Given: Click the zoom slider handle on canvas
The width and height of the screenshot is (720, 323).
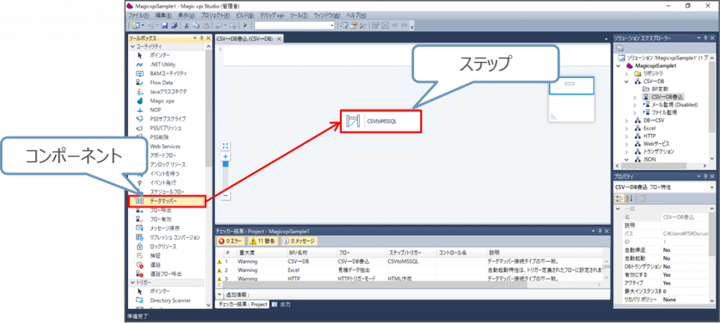Looking at the screenshot, I should point(226,164).
